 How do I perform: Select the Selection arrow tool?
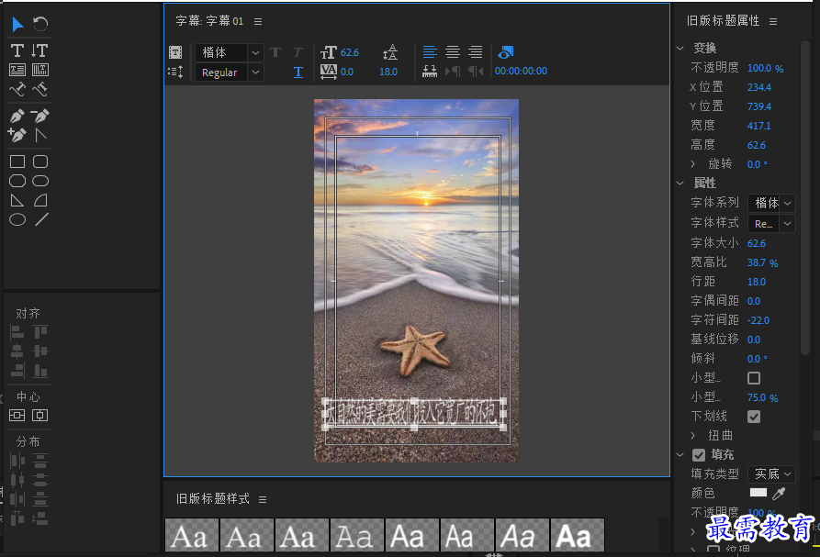[x=17, y=24]
